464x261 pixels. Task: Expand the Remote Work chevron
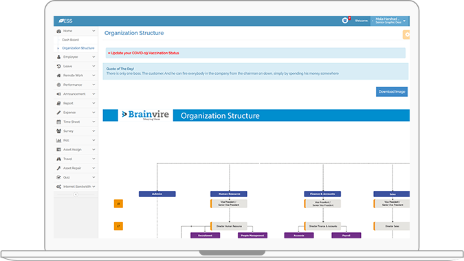pyautogui.click(x=93, y=76)
